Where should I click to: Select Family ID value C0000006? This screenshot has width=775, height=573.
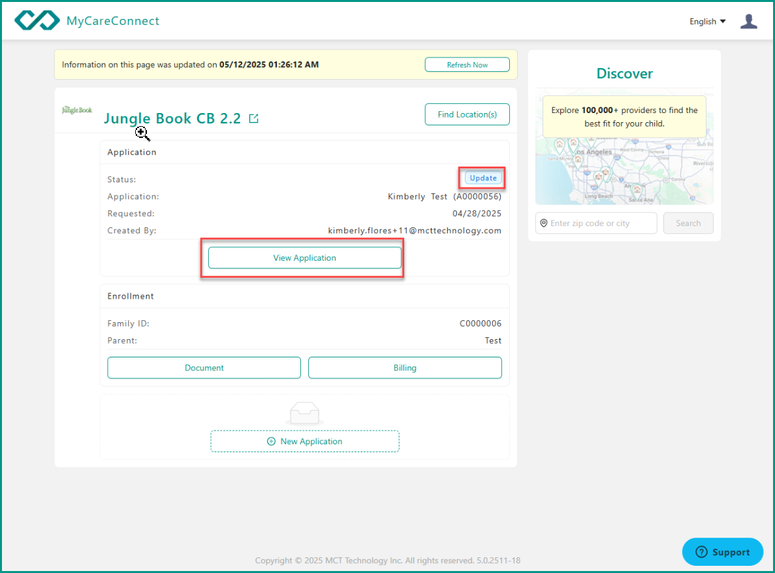(481, 323)
